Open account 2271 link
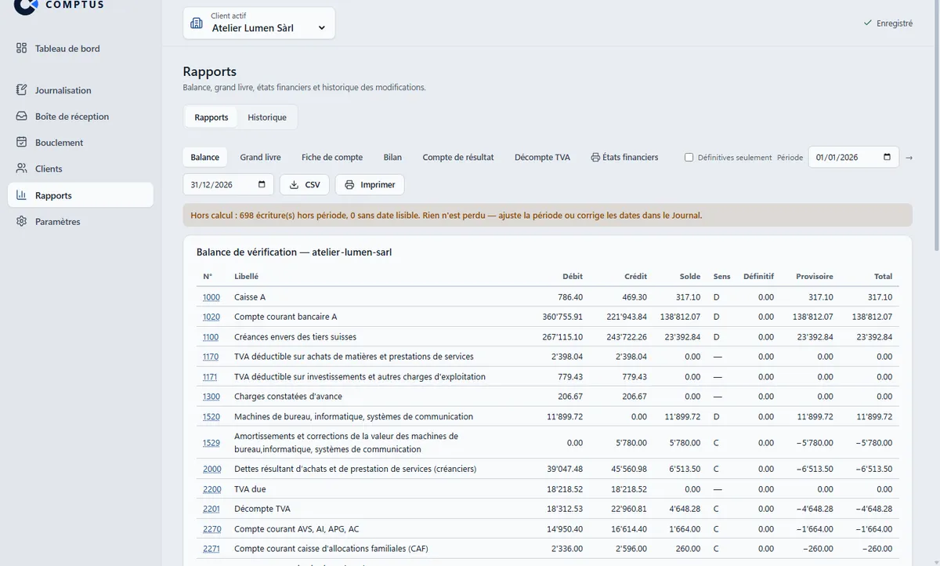940x566 pixels. (x=211, y=549)
